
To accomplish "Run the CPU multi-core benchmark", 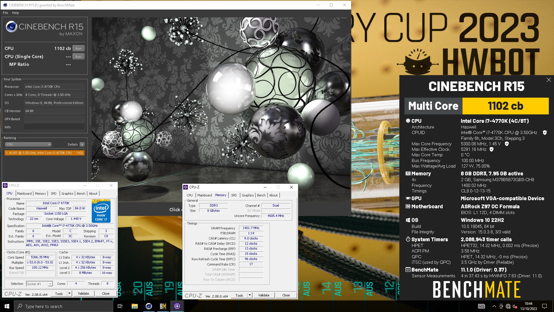I will pyautogui.click(x=78, y=49).
